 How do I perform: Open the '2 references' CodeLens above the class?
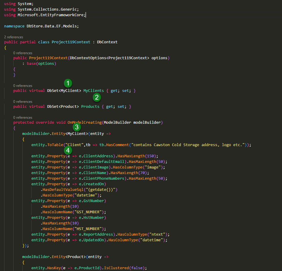(13, 37)
